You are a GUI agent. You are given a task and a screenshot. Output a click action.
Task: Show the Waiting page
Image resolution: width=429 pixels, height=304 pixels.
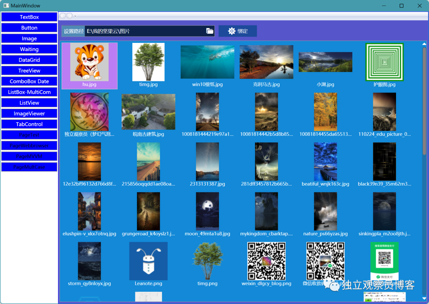[x=29, y=49]
